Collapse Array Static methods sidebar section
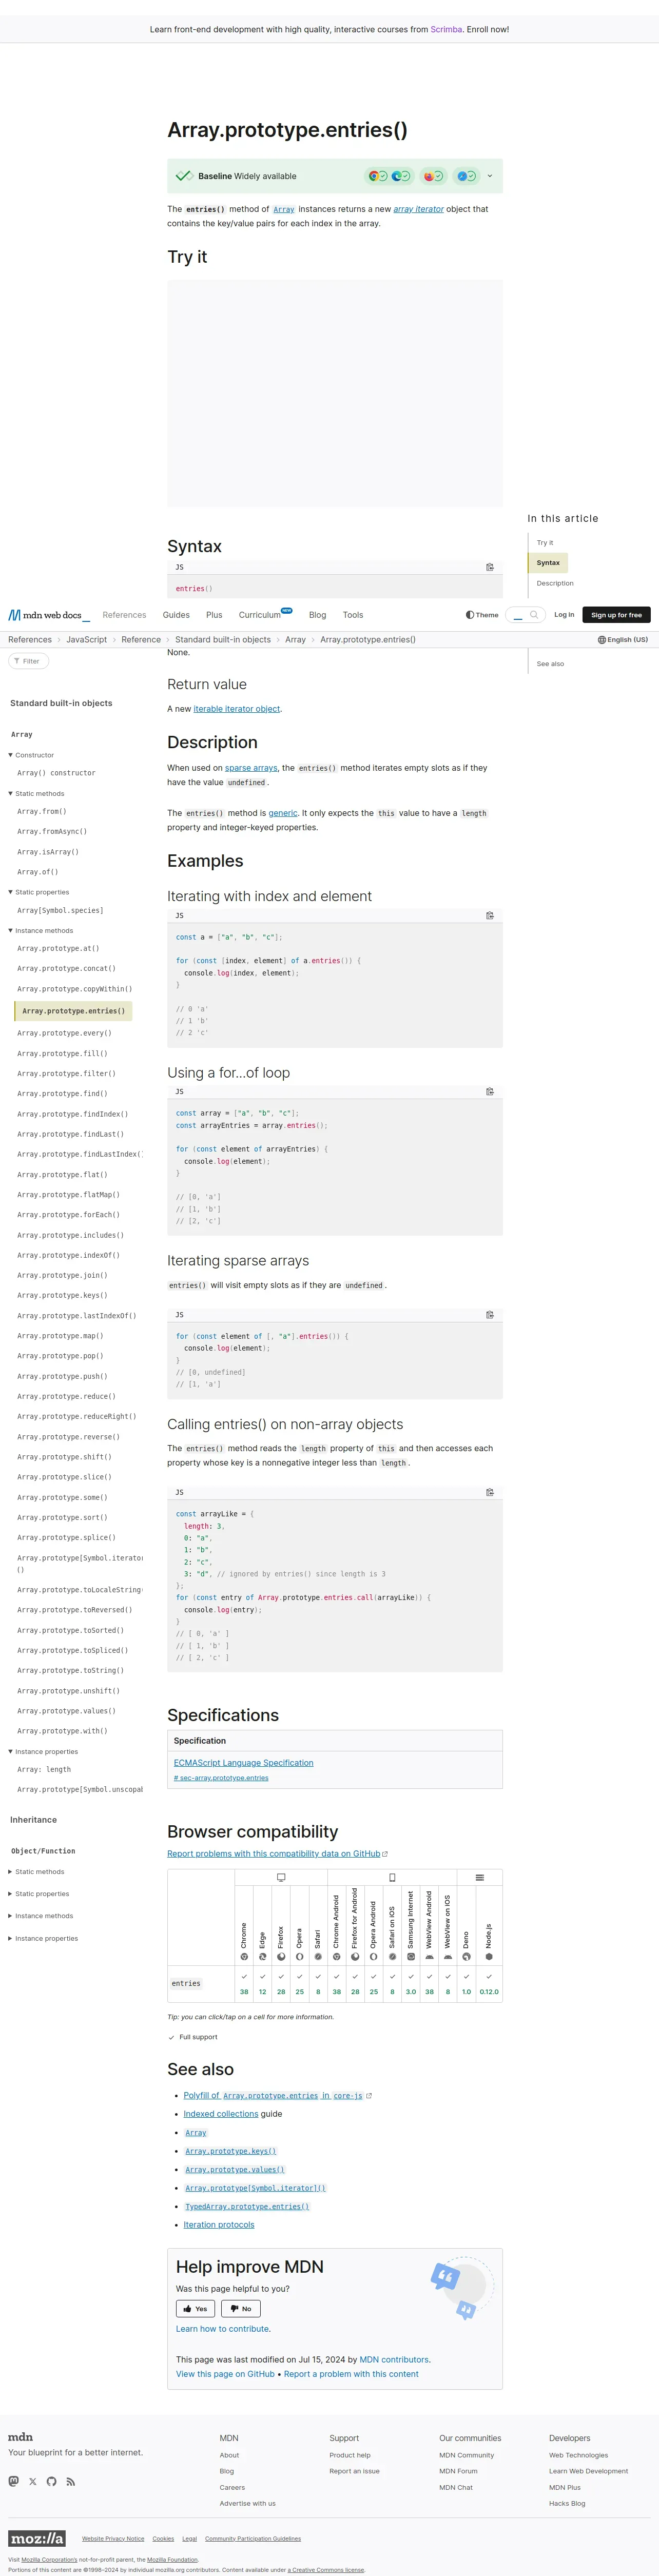This screenshot has height=2576, width=659. click(36, 794)
